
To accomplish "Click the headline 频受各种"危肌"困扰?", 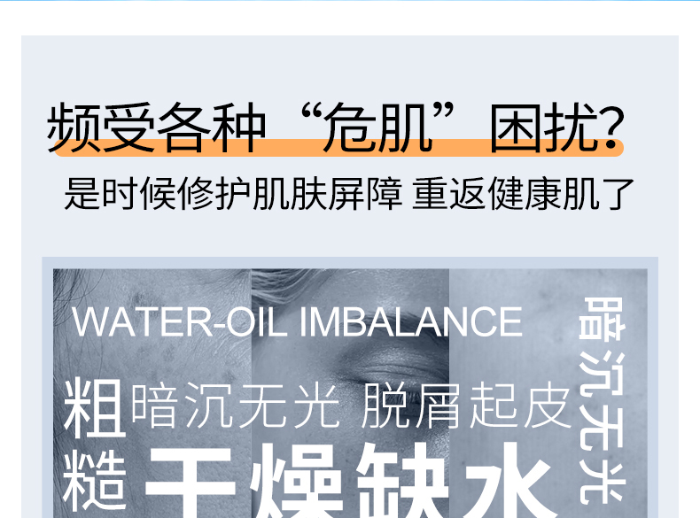I will [x=335, y=128].
